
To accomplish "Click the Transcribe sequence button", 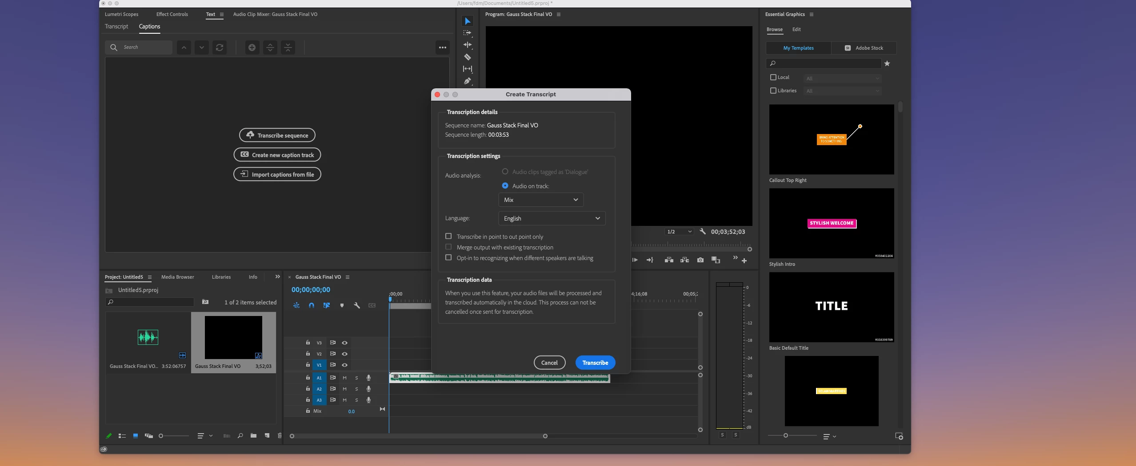I will point(277,135).
